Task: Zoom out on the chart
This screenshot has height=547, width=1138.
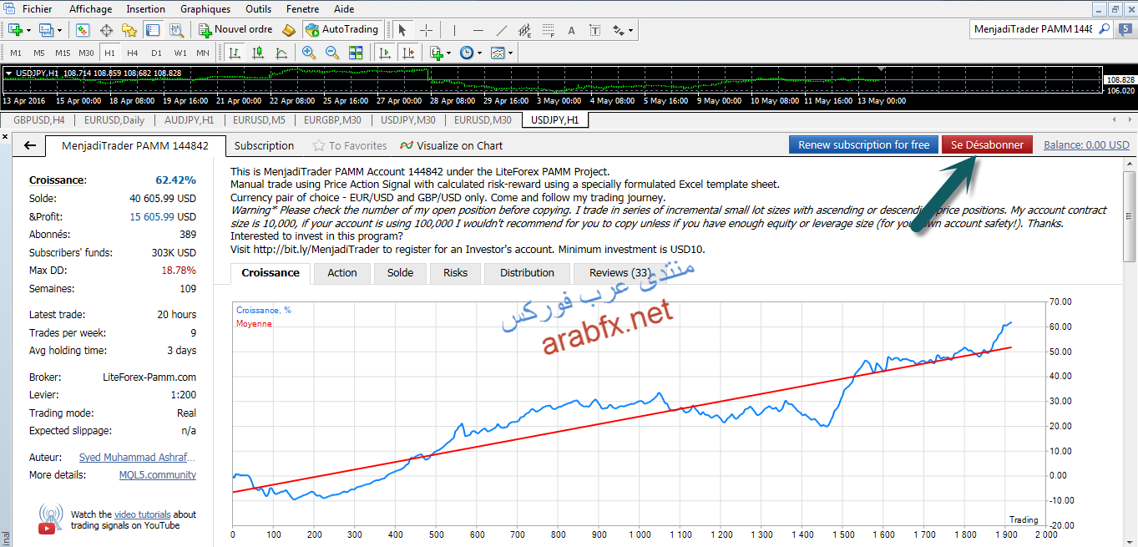Action: (x=332, y=53)
